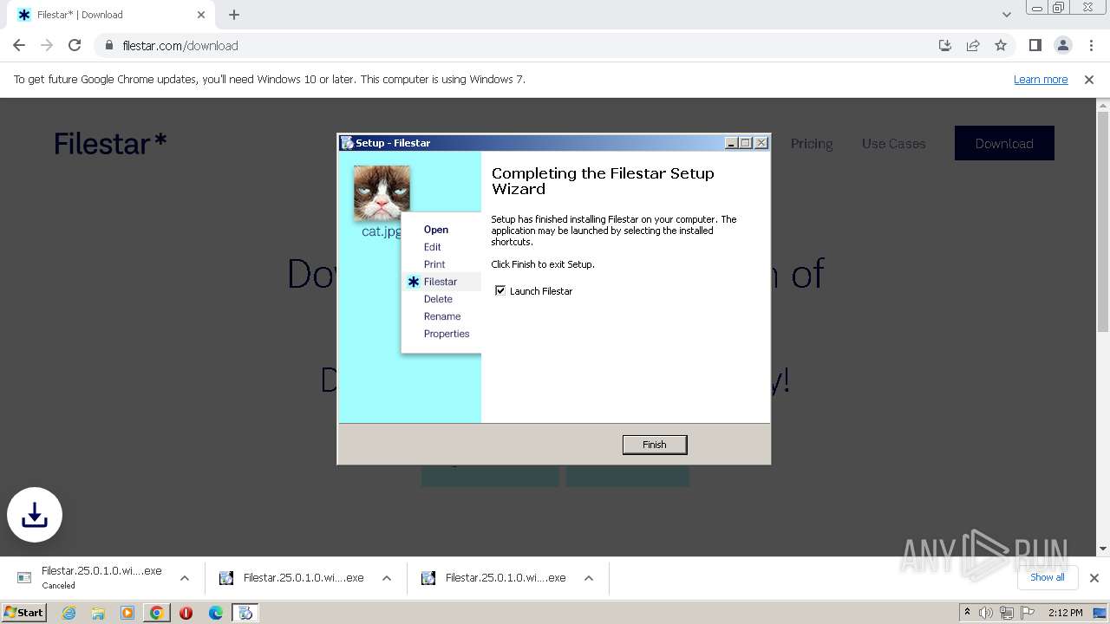Open a new browser tab
Screen dimensions: 1110x624
point(234,15)
